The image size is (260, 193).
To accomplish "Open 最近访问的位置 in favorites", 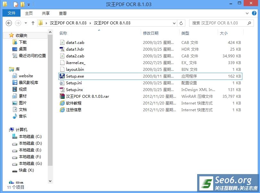I will tap(32, 56).
